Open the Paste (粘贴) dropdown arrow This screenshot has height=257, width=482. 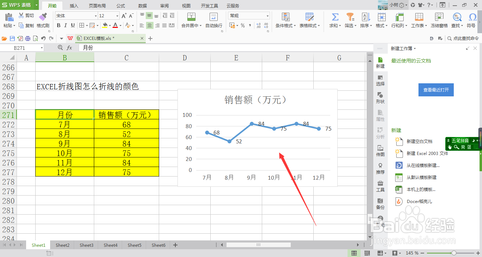(14, 26)
